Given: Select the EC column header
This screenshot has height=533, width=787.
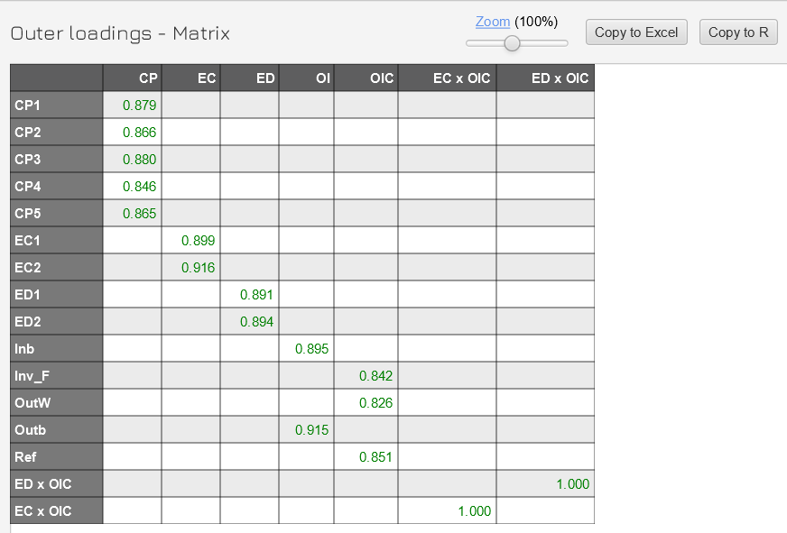Looking at the screenshot, I should [x=190, y=78].
